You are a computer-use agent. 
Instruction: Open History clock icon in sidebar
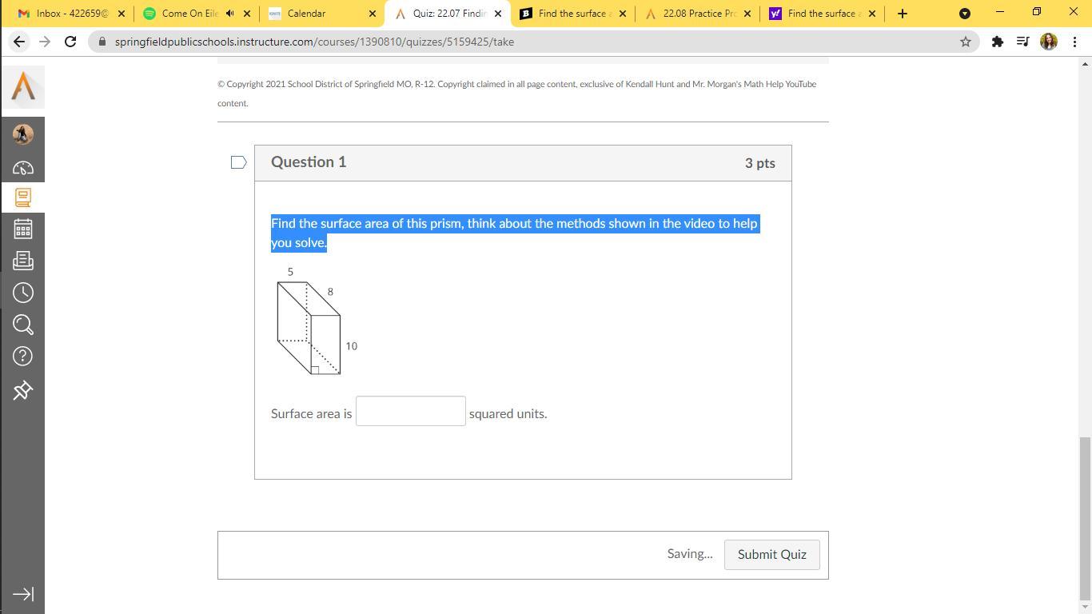(23, 293)
